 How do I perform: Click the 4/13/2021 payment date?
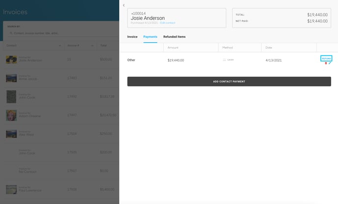pos(274,60)
